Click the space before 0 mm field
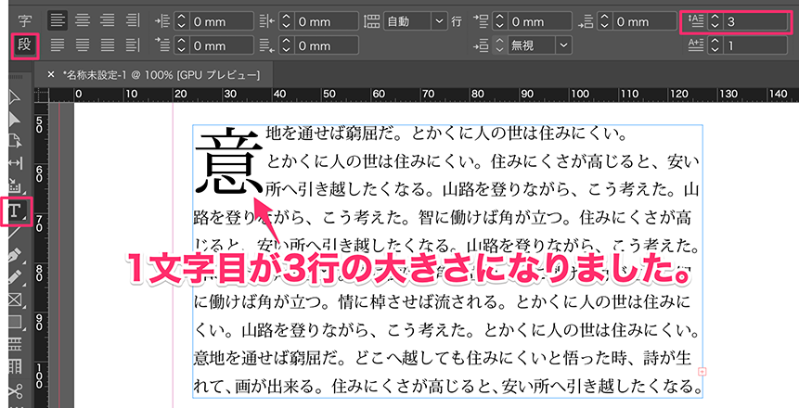799x408 pixels. point(539,21)
